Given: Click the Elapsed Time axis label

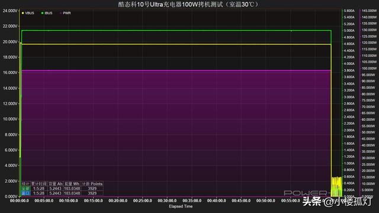Looking at the screenshot, I should pos(181,206).
